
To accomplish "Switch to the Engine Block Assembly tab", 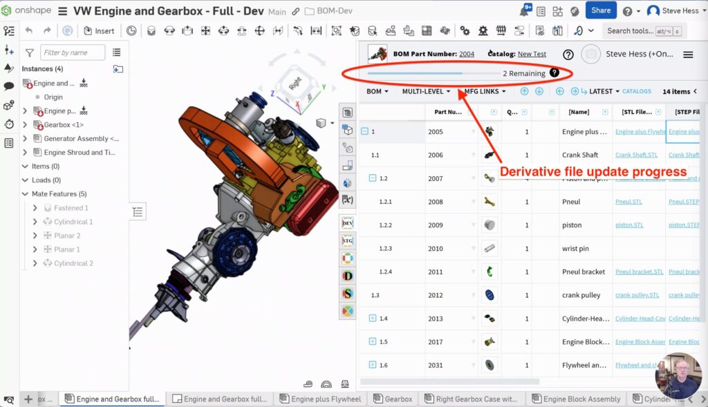I will point(577,399).
